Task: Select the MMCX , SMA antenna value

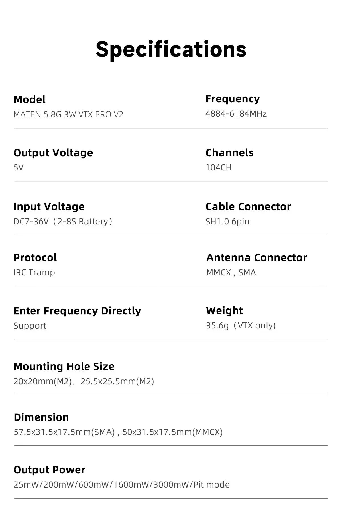Action: pos(231,273)
